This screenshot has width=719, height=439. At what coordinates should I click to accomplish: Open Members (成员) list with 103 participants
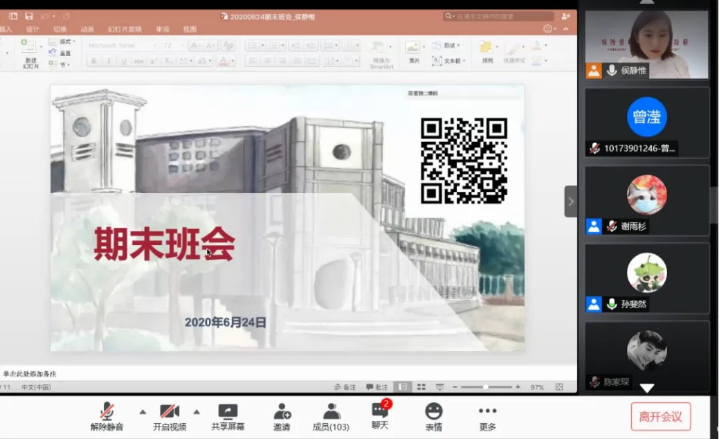click(331, 417)
